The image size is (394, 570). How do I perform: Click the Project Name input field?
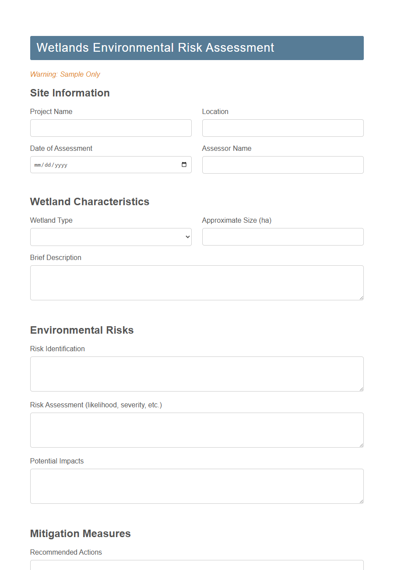111,128
